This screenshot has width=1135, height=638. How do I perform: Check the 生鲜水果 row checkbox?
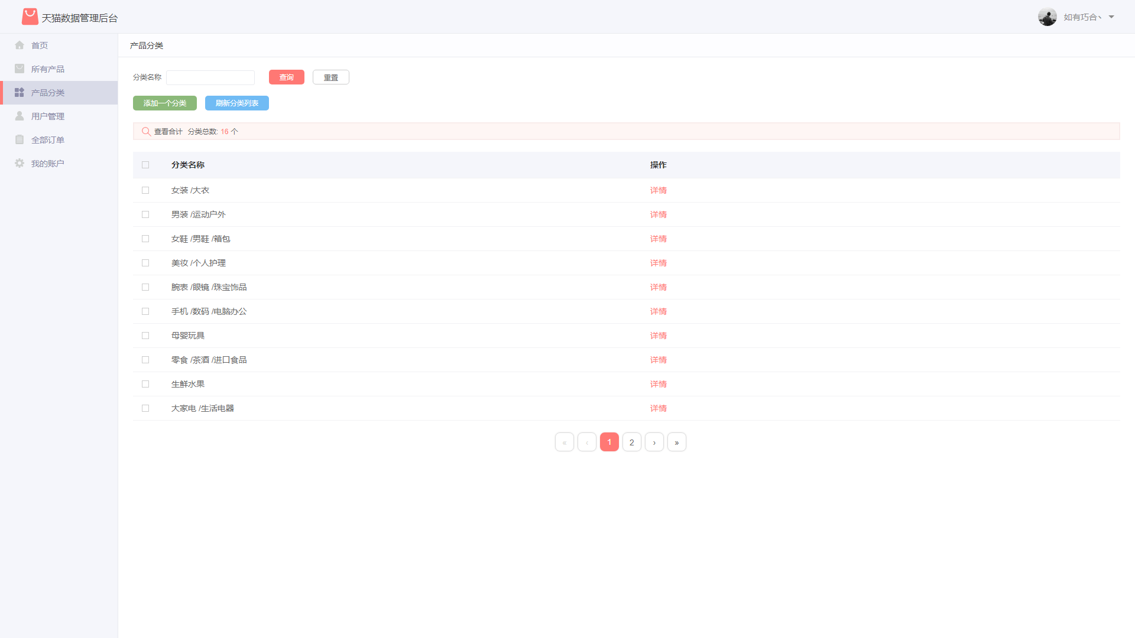coord(145,384)
